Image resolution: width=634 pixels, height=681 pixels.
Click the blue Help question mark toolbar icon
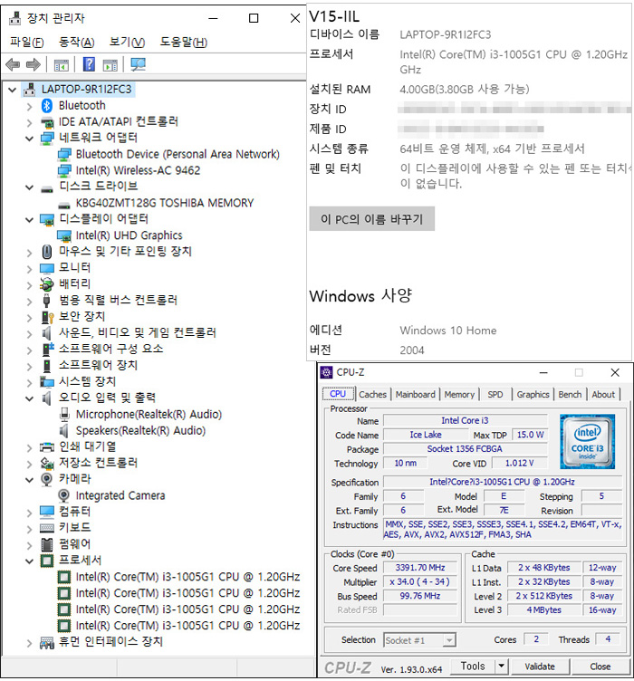(x=89, y=64)
